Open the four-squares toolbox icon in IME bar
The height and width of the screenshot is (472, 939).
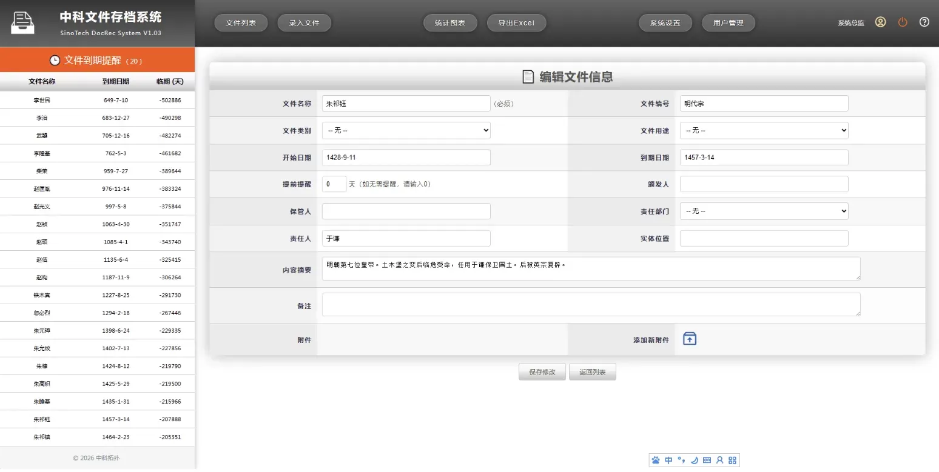pos(732,460)
